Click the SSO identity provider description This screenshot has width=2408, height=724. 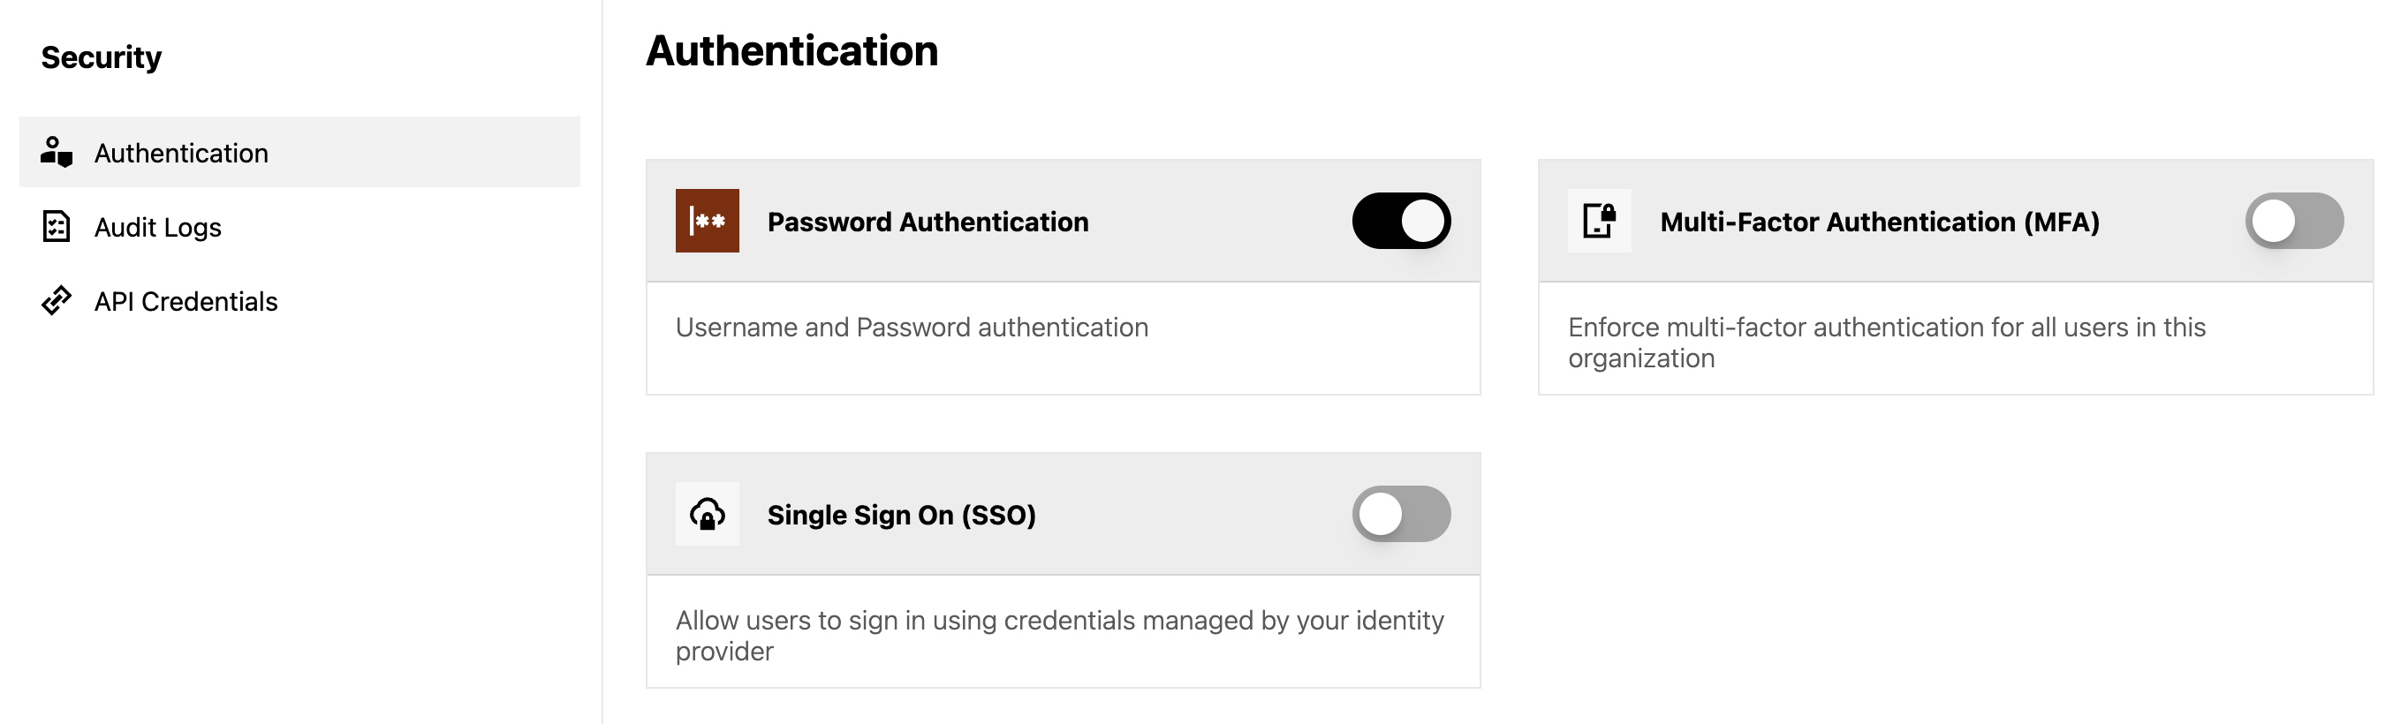point(1059,635)
